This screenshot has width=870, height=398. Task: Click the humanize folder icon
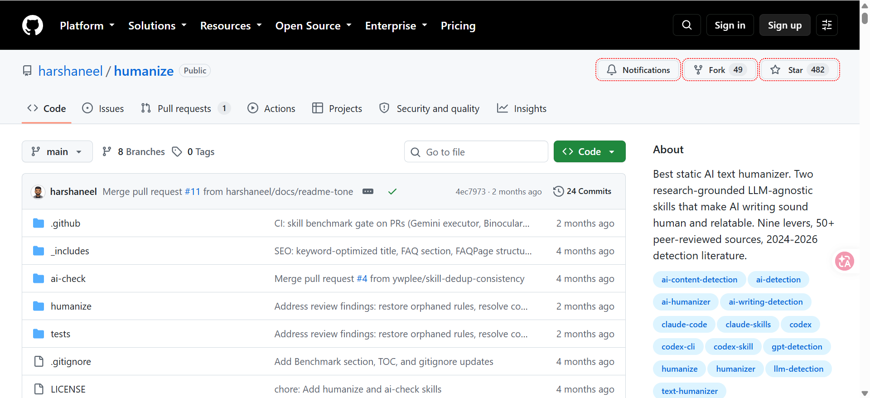pos(39,306)
